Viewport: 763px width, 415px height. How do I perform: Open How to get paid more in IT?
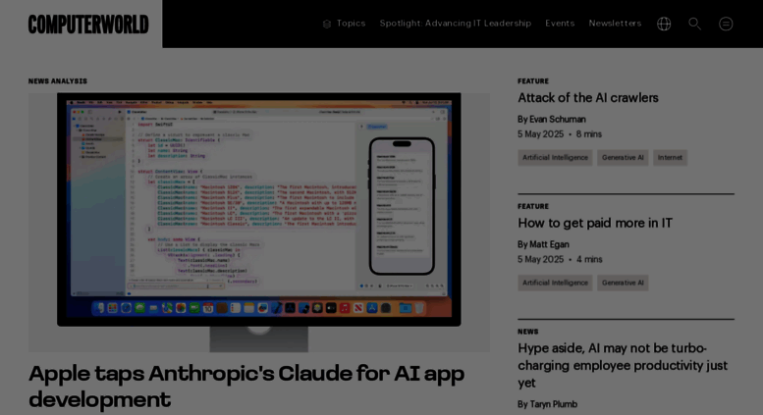(595, 223)
